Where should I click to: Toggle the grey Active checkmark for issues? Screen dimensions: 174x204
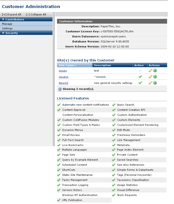(140, 70)
